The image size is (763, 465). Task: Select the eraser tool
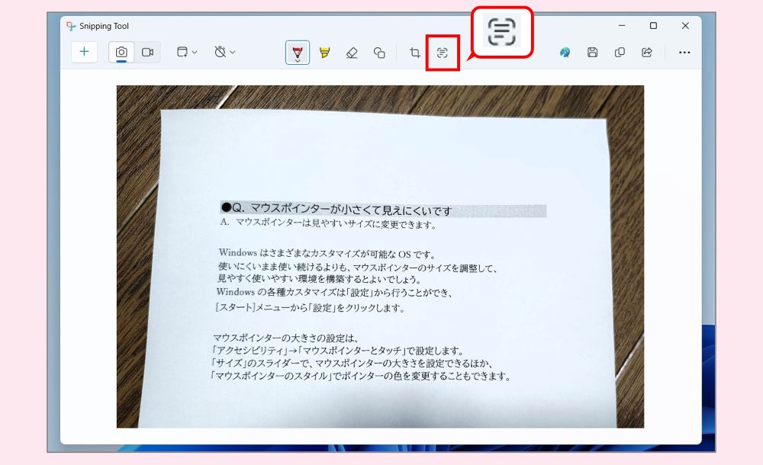[x=352, y=53]
